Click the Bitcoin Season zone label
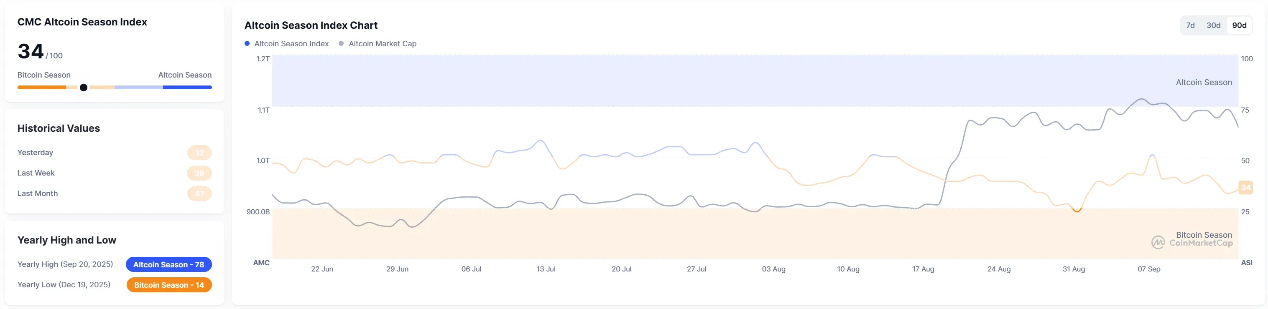 click(1204, 235)
